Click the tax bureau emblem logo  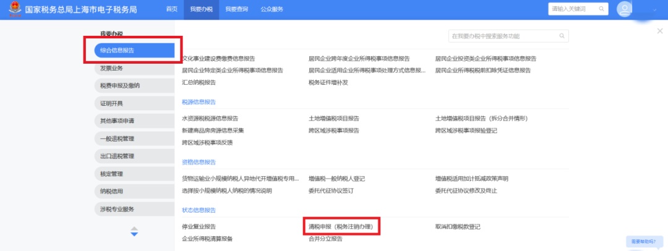click(x=14, y=9)
